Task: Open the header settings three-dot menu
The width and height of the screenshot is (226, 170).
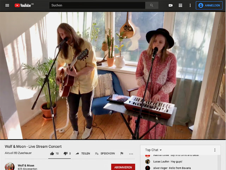Action: tap(190, 5)
